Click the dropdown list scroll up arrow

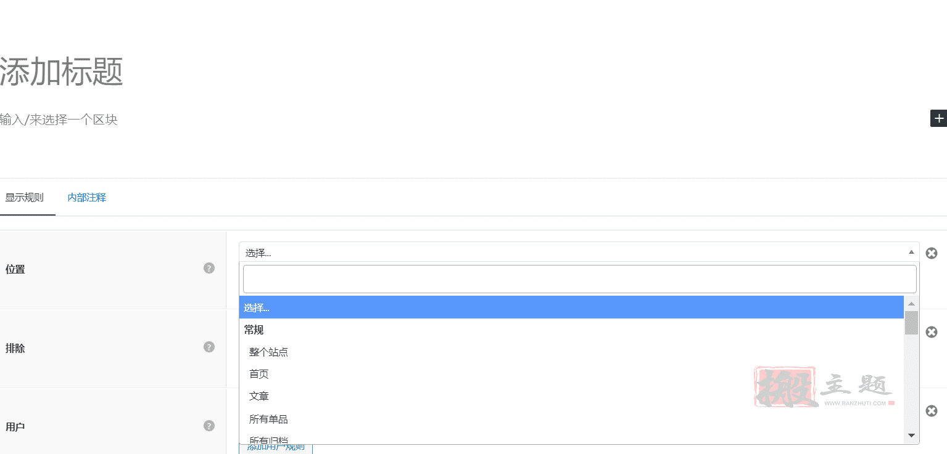pyautogui.click(x=911, y=304)
